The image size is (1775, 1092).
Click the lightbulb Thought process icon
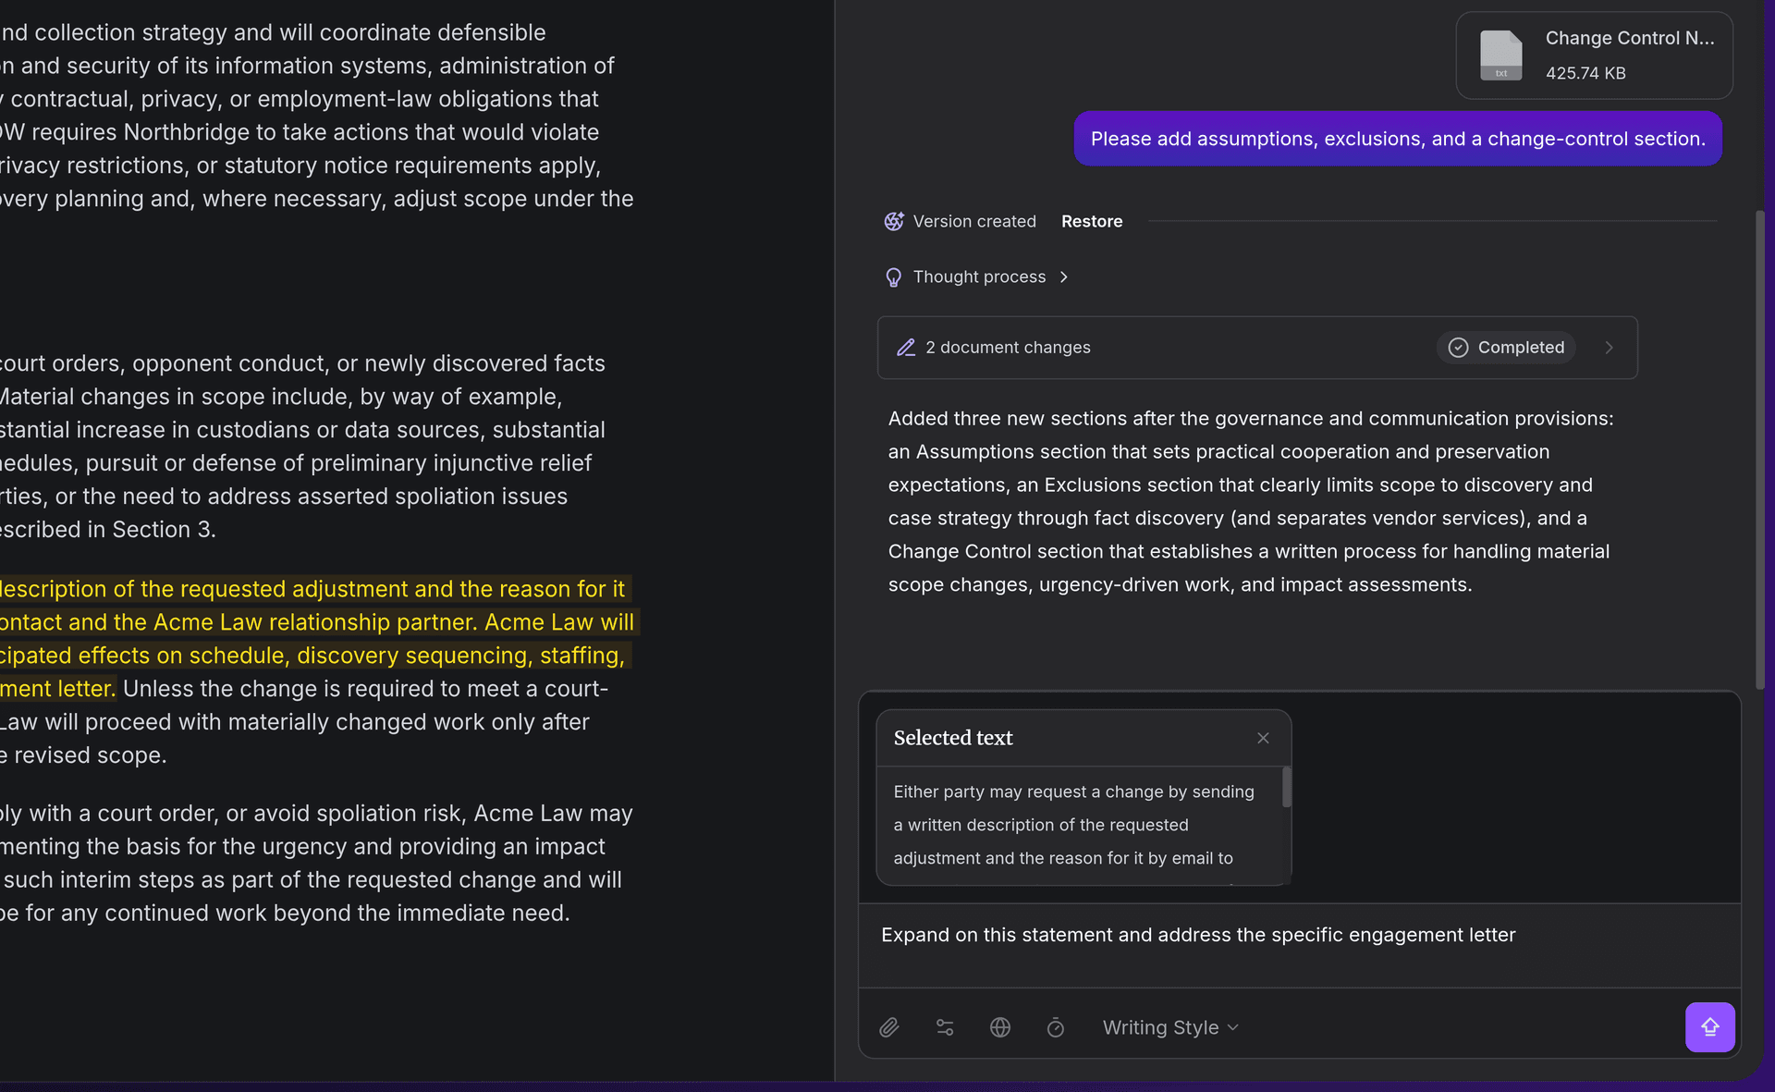tap(893, 277)
